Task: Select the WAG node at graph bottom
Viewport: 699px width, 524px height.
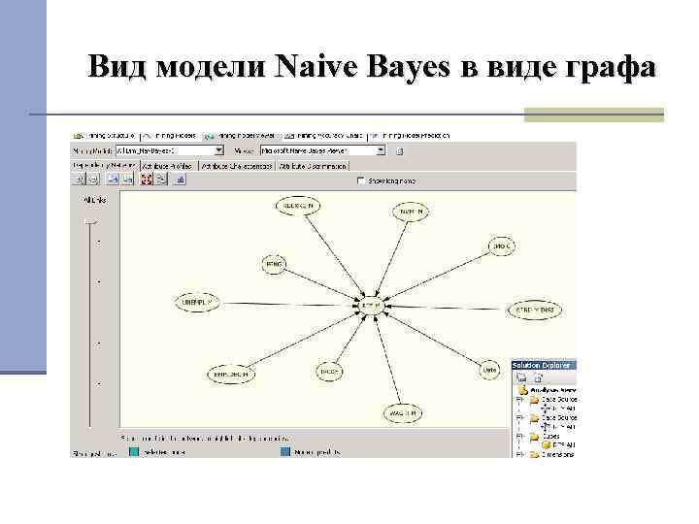Action: (x=403, y=413)
